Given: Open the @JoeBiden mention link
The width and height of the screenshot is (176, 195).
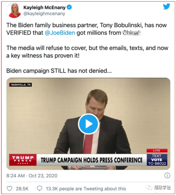Looking at the screenshot, I should pyautogui.click(x=60, y=33).
